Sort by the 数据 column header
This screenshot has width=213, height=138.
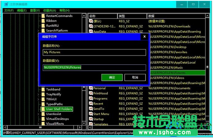176,16
